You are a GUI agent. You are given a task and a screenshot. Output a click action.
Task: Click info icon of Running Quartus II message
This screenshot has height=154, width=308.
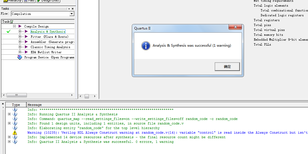pyautogui.click(x=15, y=114)
